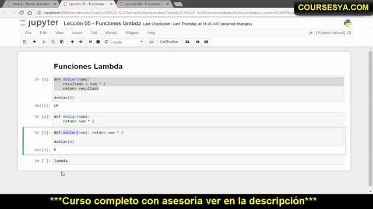Rename notebook title Lección 05 - Funciones lambda
Image resolution: width=373 pixels, height=209 pixels.
(103, 23)
